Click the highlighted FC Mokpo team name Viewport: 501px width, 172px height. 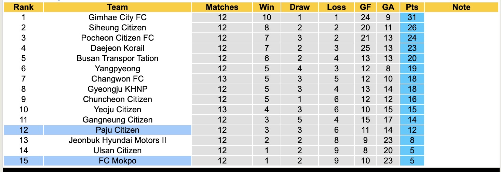[117, 161]
